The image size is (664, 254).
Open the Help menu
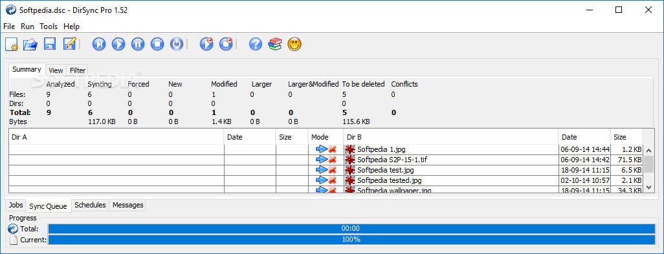click(72, 26)
